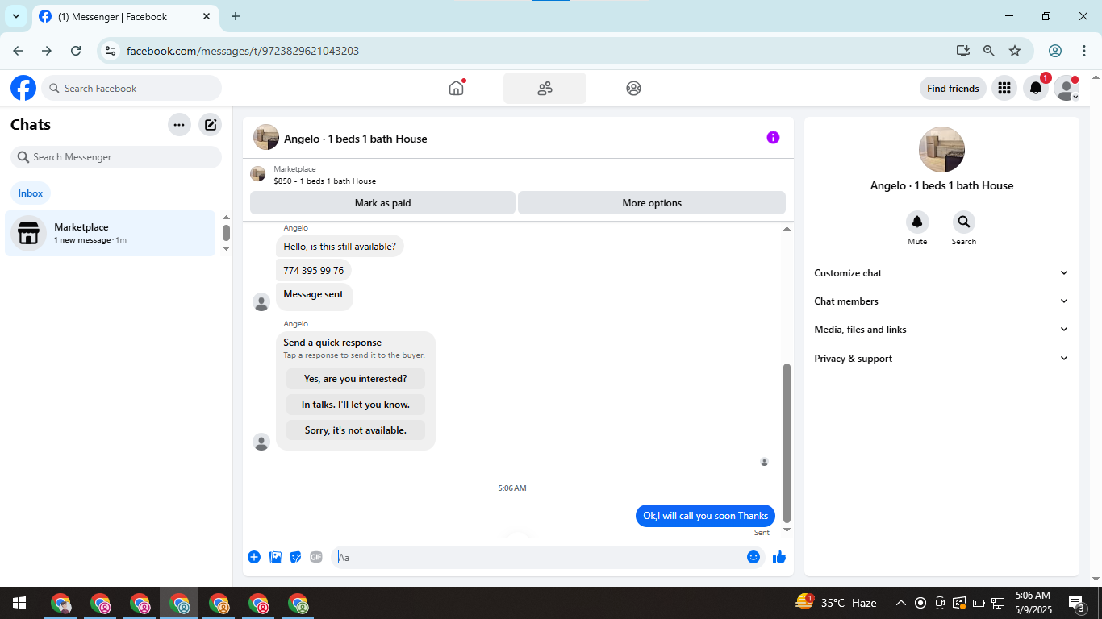Open Chrome three-dot menu

click(x=1084, y=51)
